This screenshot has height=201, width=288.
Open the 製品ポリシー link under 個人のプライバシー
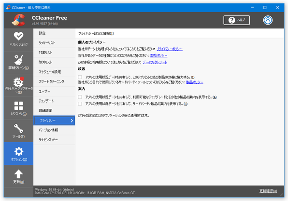[158, 56]
